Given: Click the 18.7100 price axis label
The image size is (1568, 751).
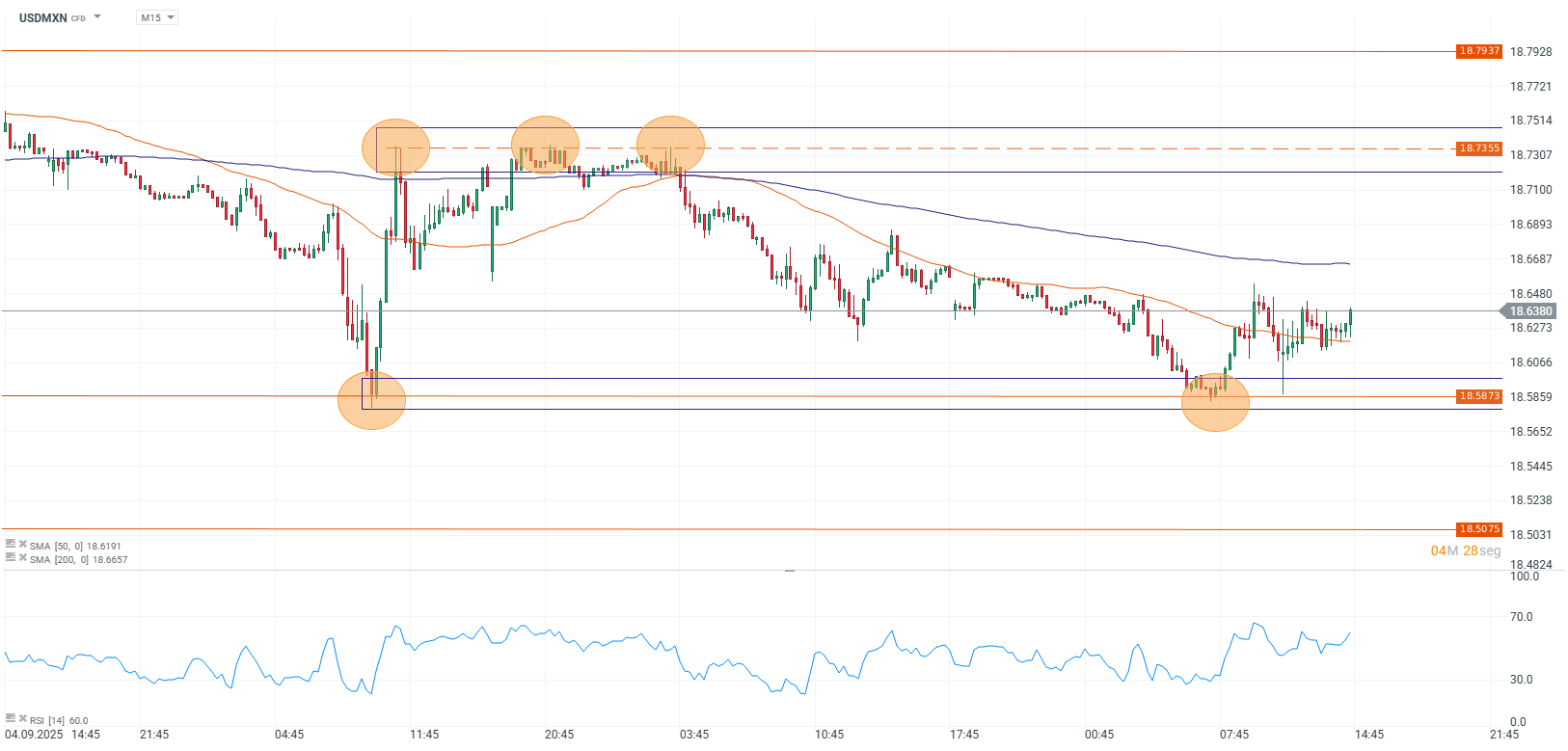Looking at the screenshot, I should coord(1531,190).
